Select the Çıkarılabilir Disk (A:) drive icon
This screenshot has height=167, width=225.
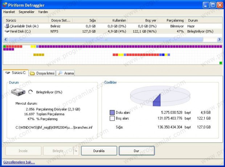[7, 26]
